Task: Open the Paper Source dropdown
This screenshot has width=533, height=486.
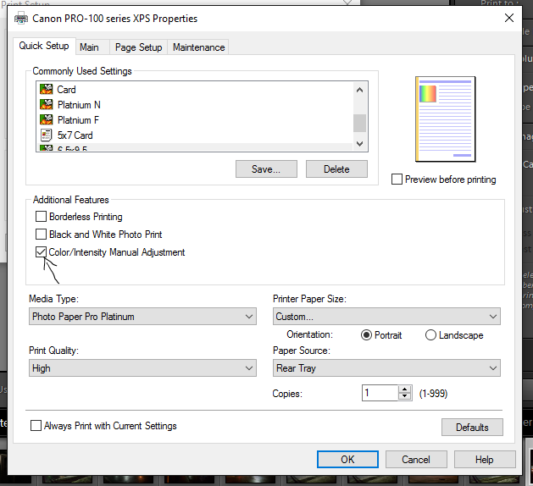Action: (x=386, y=368)
